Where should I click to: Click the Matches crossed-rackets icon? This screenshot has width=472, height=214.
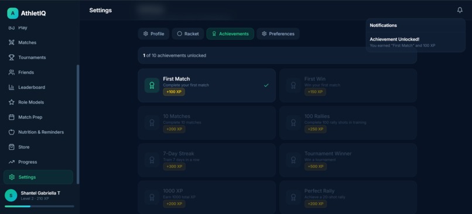click(x=12, y=42)
